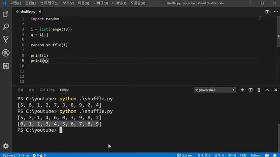Click the line and column indicator
Image resolution: width=280 pixels, height=157 pixels.
click(203, 155)
